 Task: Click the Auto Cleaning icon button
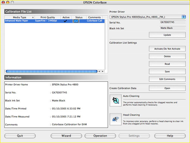115,100
